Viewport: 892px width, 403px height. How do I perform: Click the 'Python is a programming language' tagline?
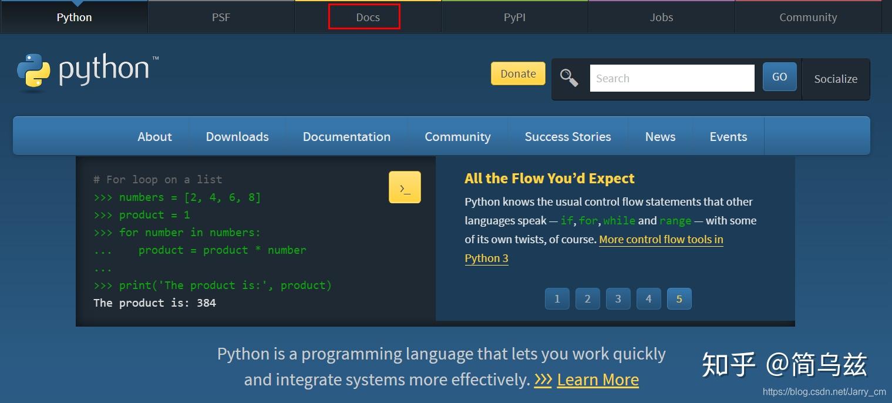click(441, 367)
